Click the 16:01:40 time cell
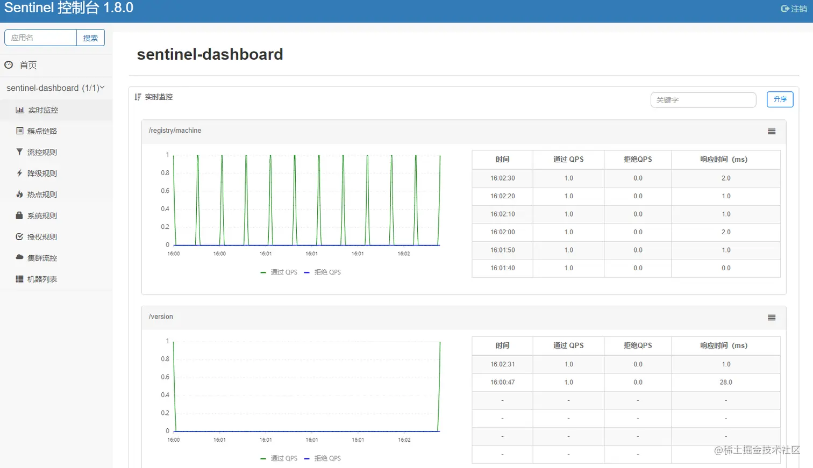The width and height of the screenshot is (813, 468). (x=502, y=268)
